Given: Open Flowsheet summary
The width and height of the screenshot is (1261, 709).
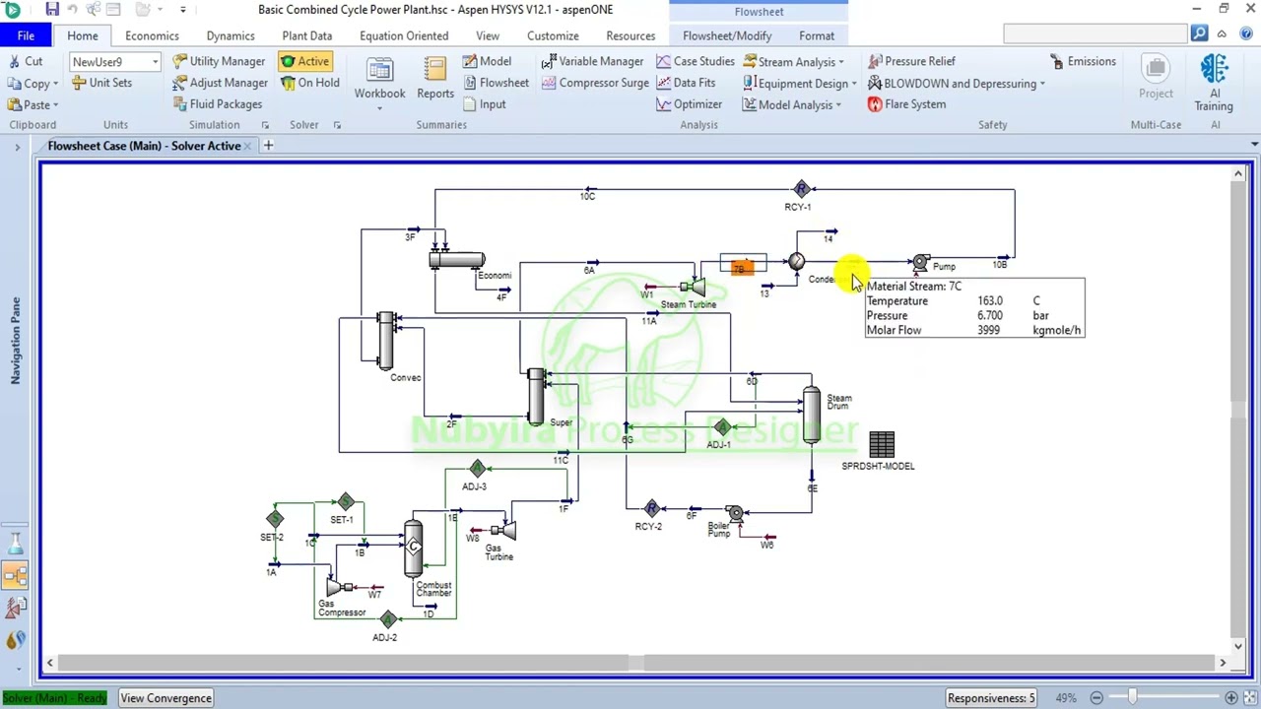Looking at the screenshot, I should pos(497,83).
